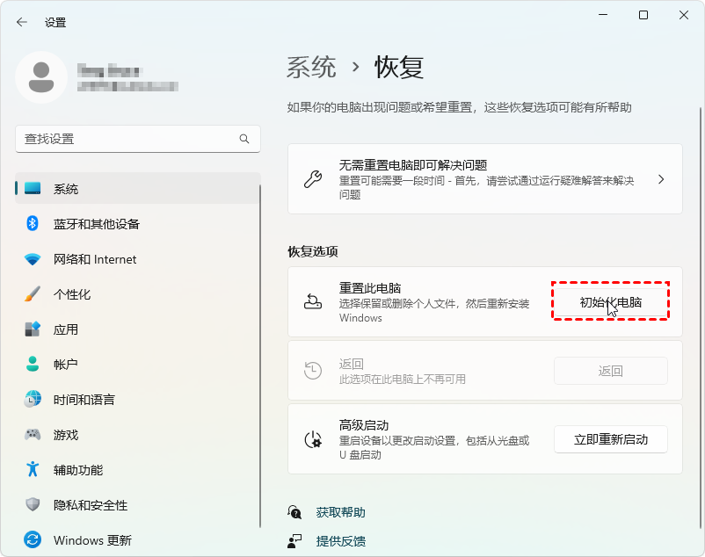Click the 恢复选项 section heading
This screenshot has width=705, height=557.
[313, 251]
